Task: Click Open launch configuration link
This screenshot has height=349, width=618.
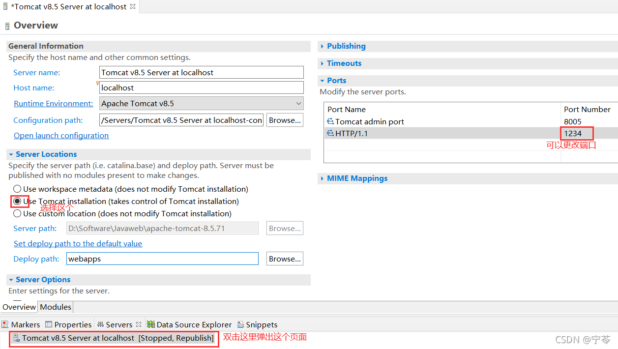Action: click(x=61, y=136)
